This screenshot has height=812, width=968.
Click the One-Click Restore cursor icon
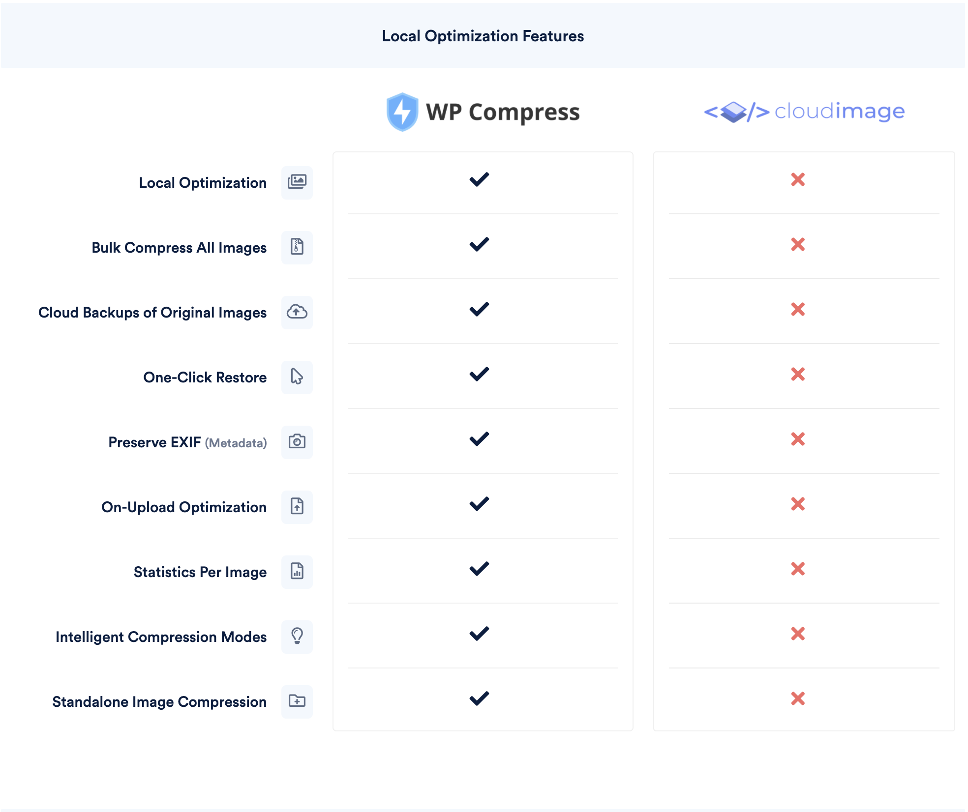pos(297,377)
